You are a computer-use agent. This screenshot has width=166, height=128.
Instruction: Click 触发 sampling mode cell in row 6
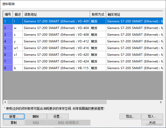click(98, 54)
